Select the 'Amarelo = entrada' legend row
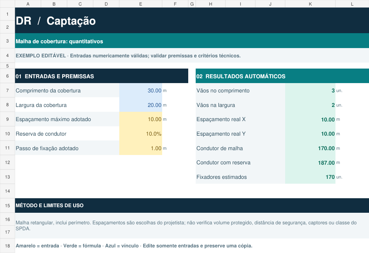The width and height of the screenshot is (369, 253). [192, 246]
